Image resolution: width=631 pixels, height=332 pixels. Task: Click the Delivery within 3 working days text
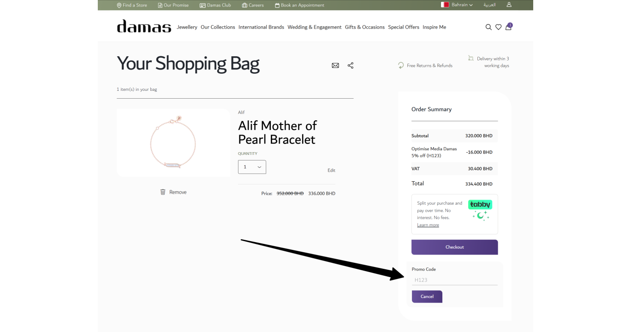pos(493,62)
